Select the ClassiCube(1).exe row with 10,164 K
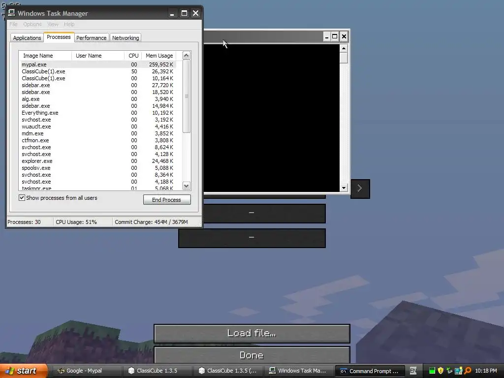504x378 pixels. point(98,78)
